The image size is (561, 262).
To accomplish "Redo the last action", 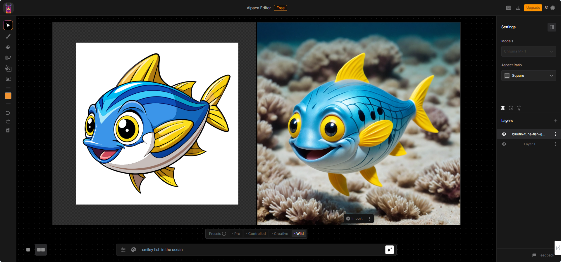I will (x=8, y=121).
